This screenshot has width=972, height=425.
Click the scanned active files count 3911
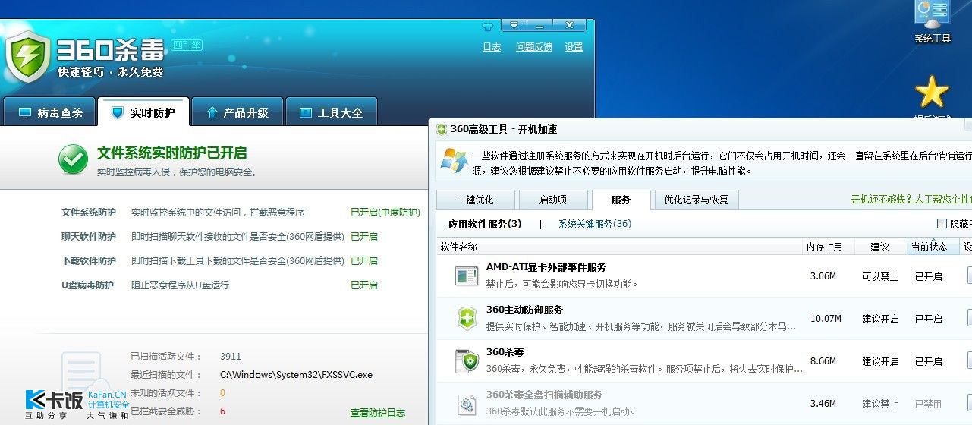231,357
